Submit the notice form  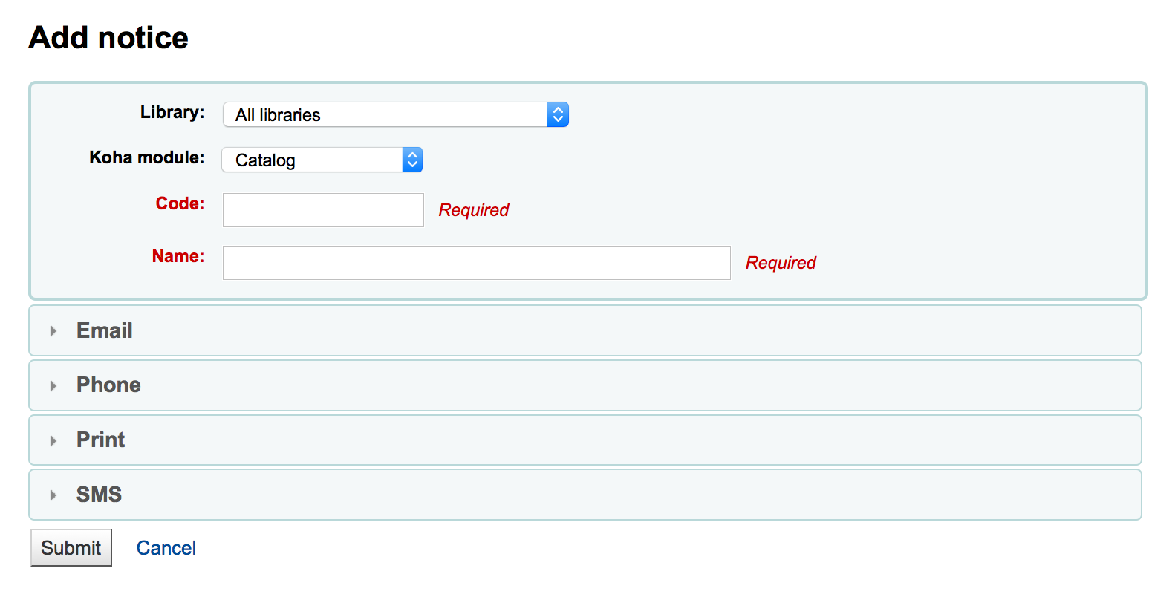click(x=71, y=547)
